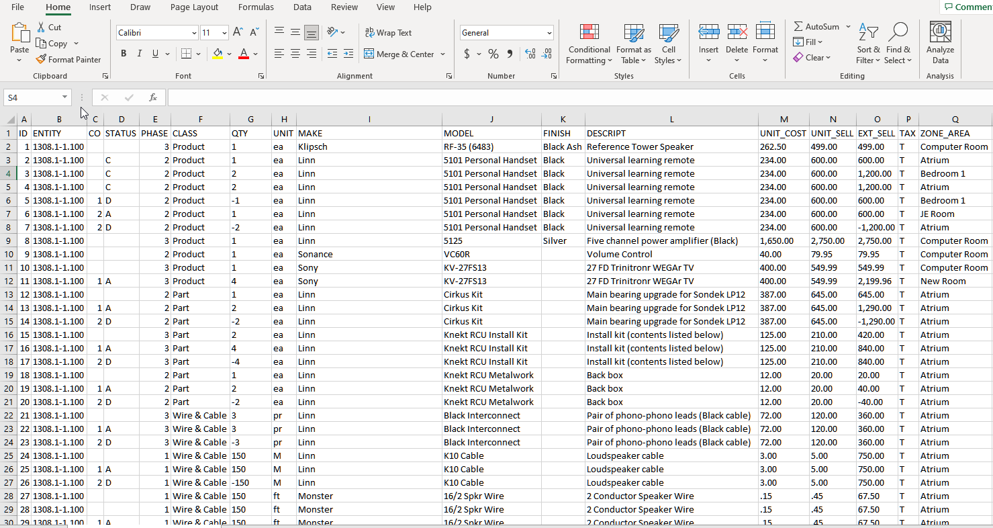Select column J header

[491, 120]
